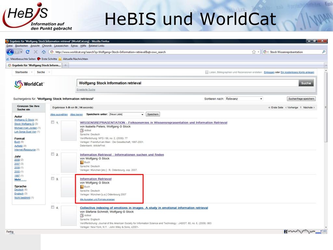Click the Firefox forward arrow button
The height and width of the screenshot is (250, 333).
[x=18, y=52]
